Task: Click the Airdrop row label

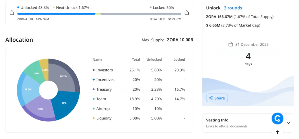Action: [x=103, y=109]
